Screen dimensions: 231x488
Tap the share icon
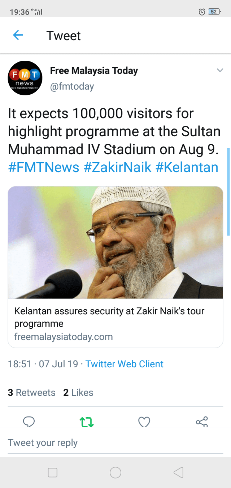tap(202, 422)
